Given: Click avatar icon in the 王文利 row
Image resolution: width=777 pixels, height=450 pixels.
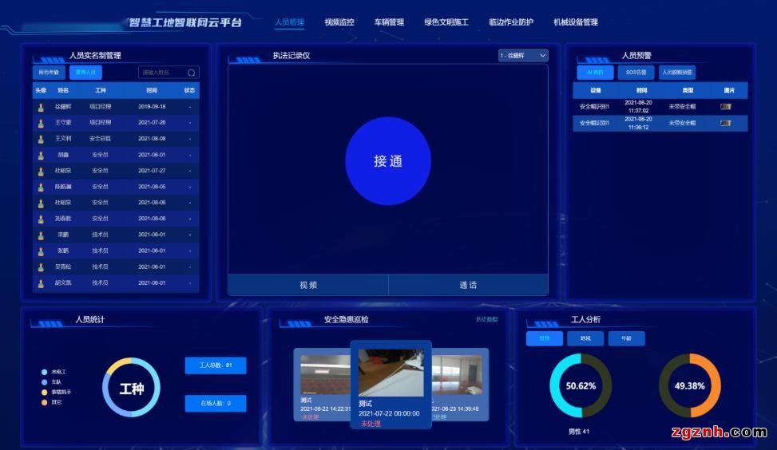Looking at the screenshot, I should (41, 139).
